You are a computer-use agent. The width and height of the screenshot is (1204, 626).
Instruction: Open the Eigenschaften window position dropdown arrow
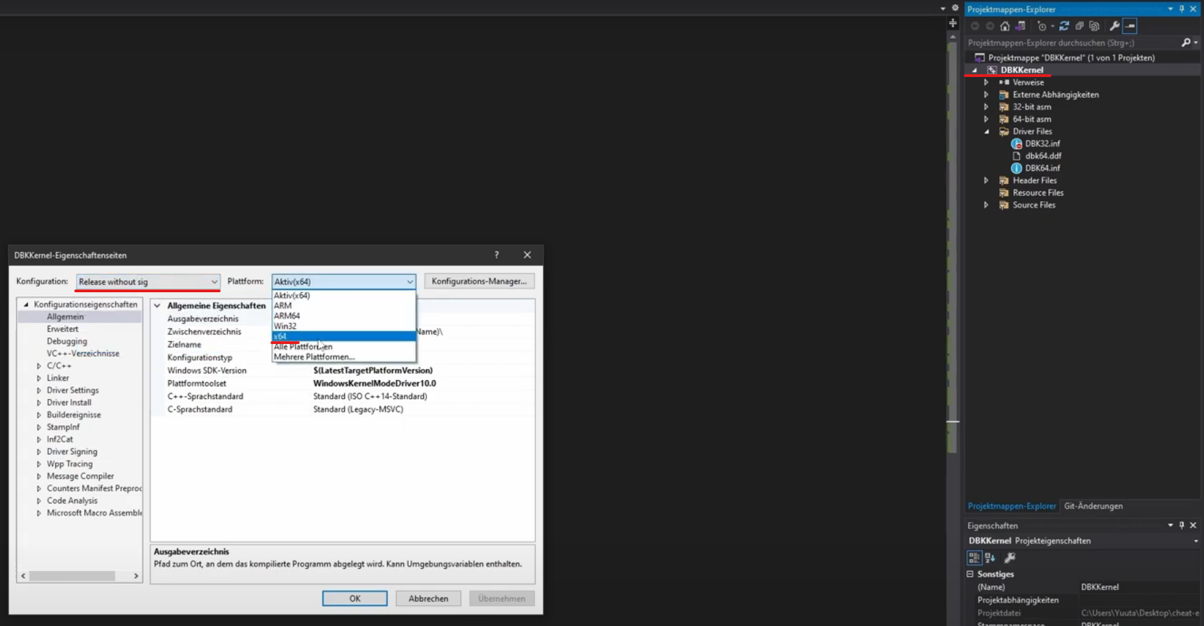click(x=1171, y=525)
